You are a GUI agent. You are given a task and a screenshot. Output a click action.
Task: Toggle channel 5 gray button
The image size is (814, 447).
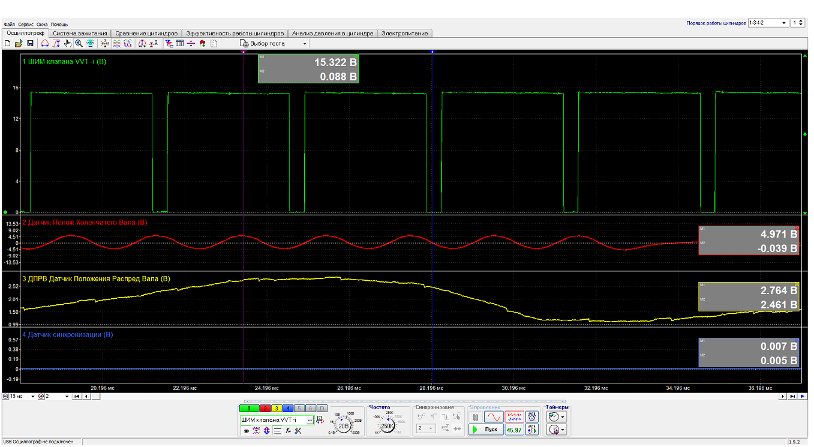pyautogui.click(x=299, y=408)
